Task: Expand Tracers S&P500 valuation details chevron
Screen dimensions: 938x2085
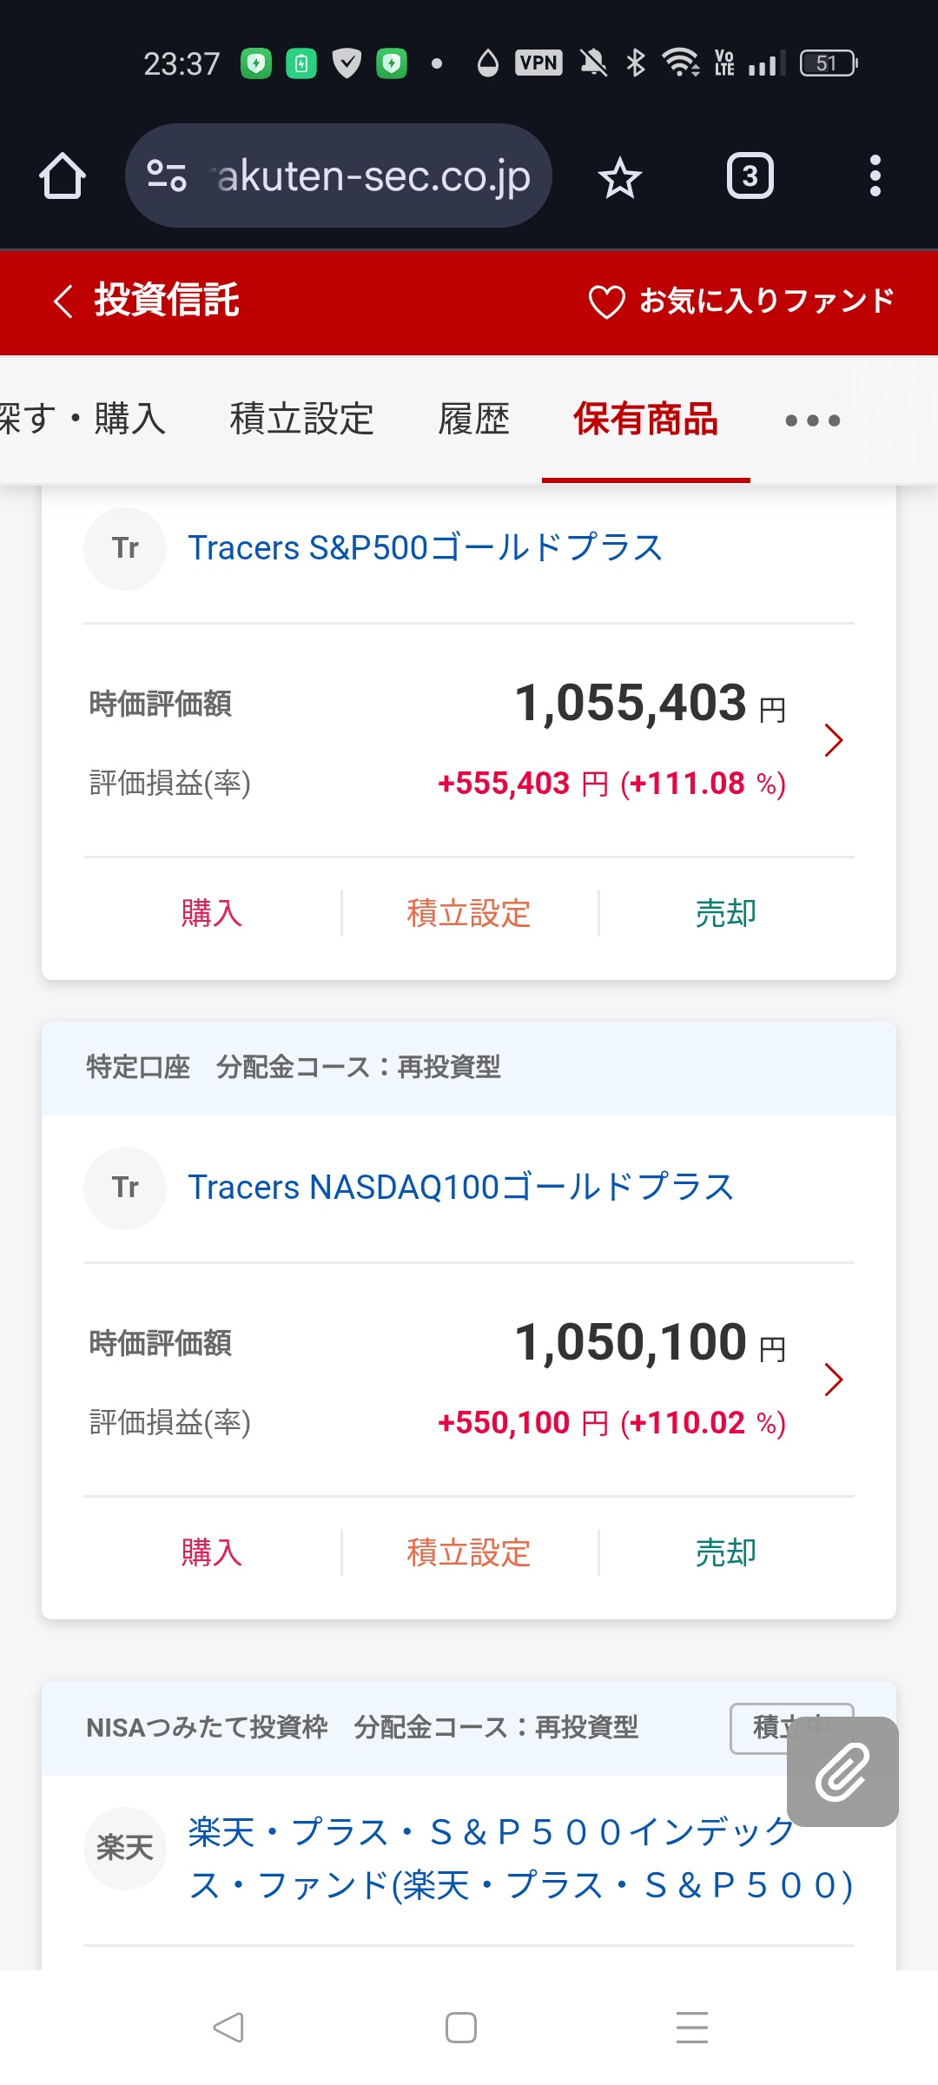Action: [833, 740]
